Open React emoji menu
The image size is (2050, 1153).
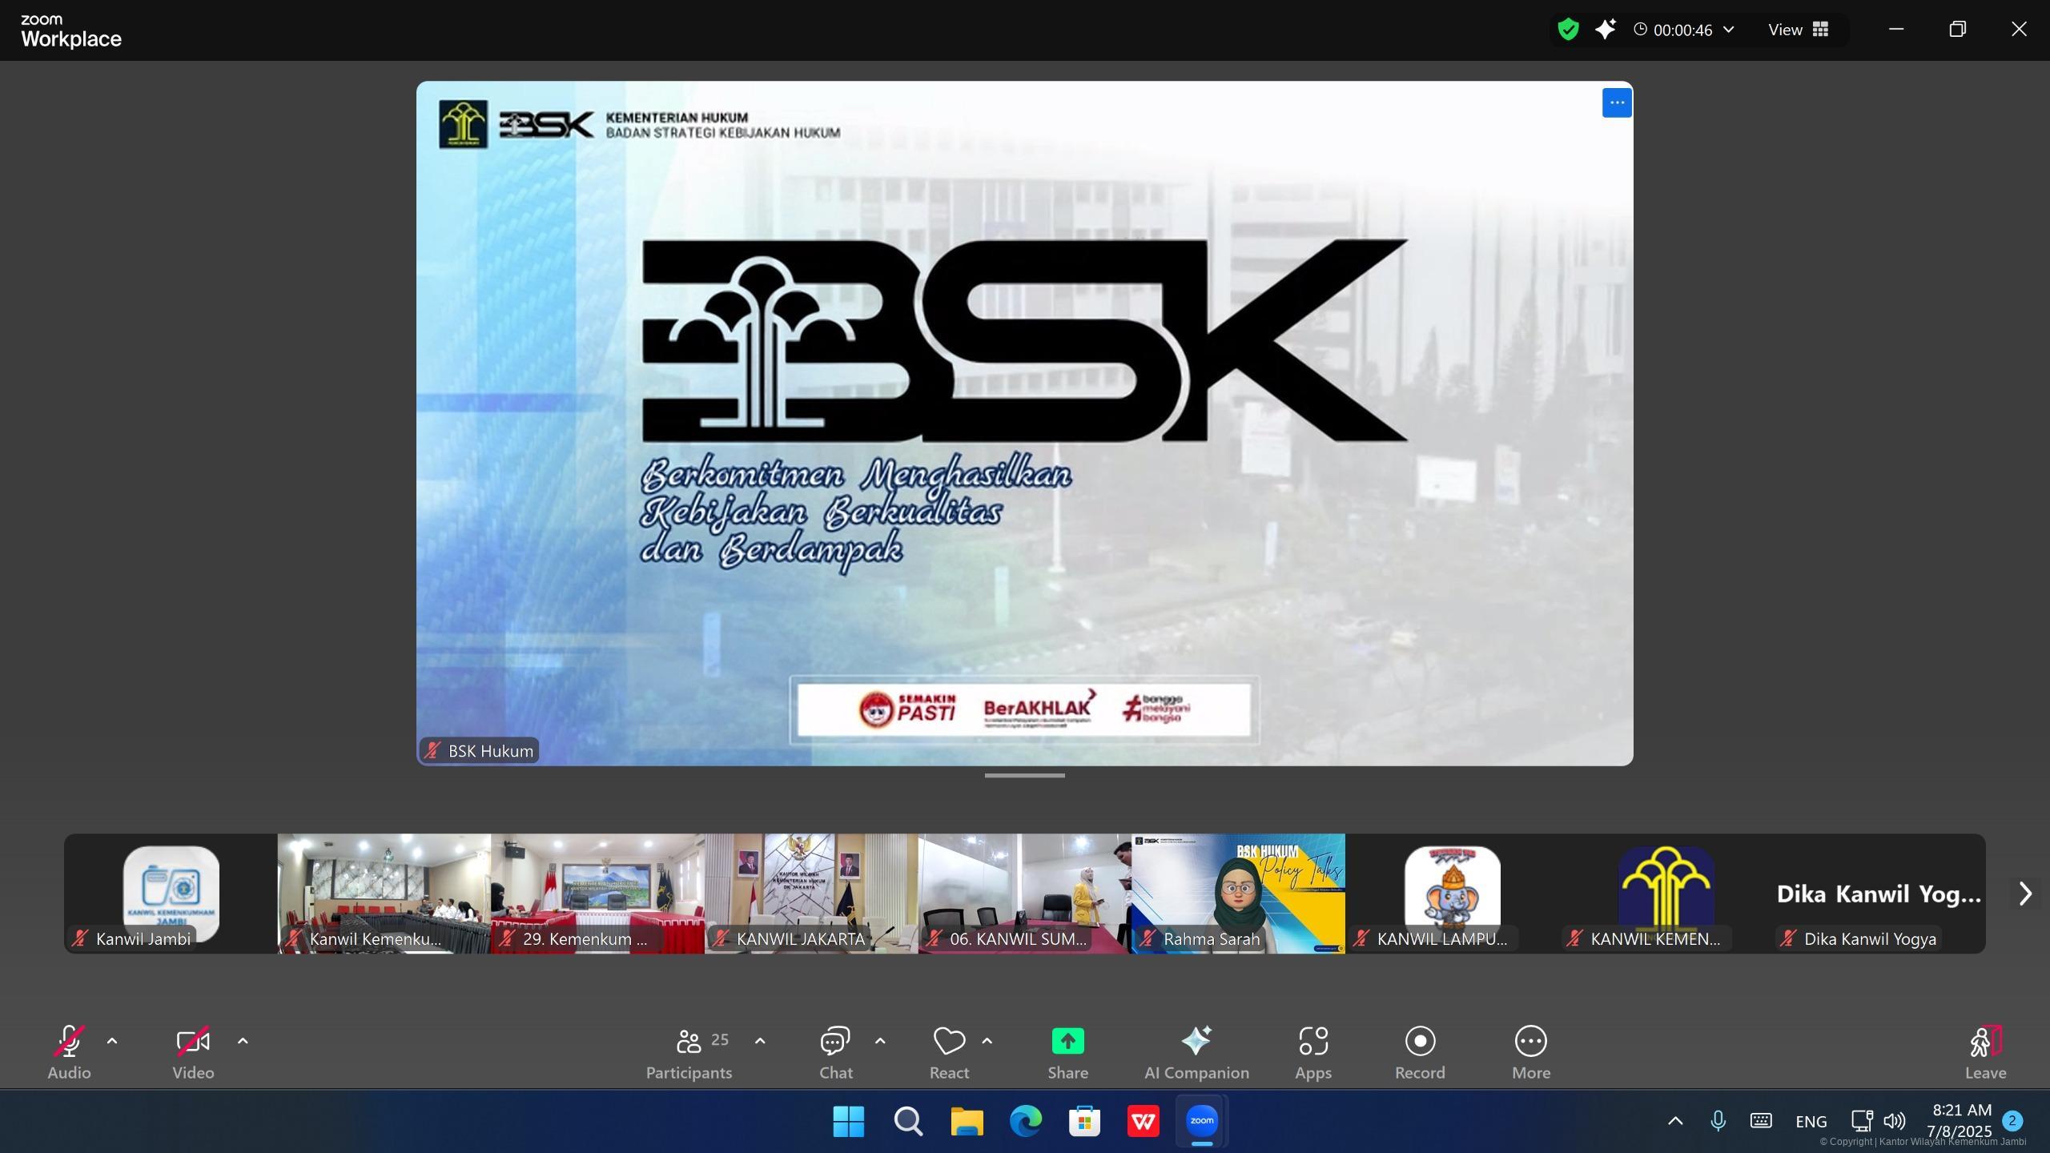coord(949,1053)
